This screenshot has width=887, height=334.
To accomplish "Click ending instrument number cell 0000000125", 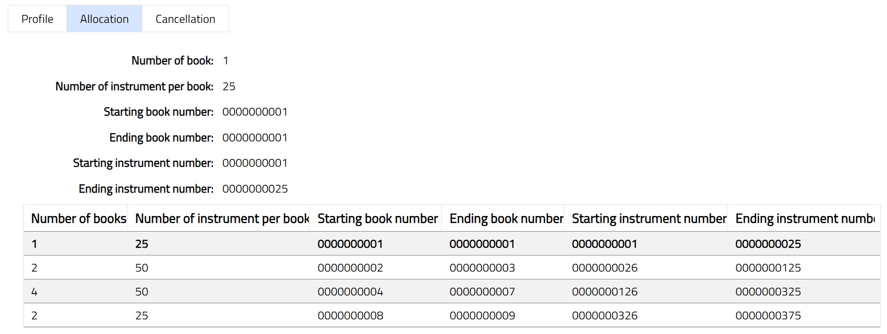I will click(x=768, y=268).
